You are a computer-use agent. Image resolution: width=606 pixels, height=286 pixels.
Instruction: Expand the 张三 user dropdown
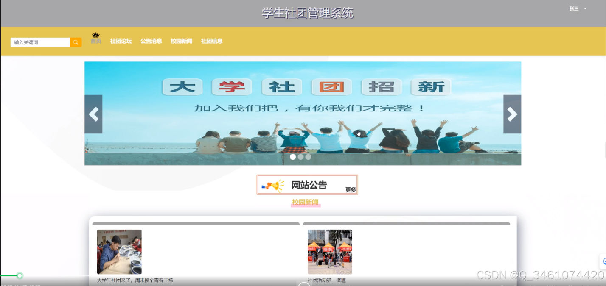[x=578, y=8]
